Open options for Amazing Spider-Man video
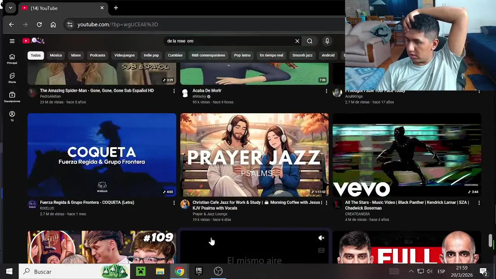 pyautogui.click(x=174, y=91)
